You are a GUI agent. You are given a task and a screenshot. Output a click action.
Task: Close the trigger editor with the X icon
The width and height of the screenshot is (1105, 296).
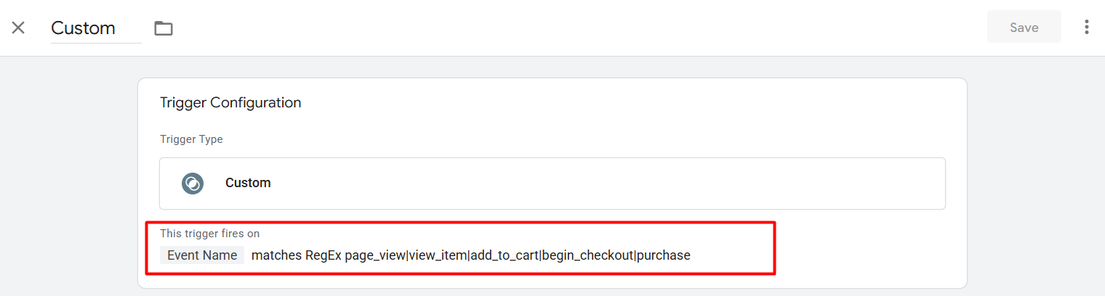tap(18, 28)
